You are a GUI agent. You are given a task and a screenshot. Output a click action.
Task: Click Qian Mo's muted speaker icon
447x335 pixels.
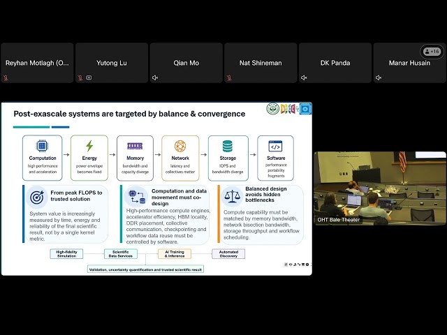click(155, 77)
